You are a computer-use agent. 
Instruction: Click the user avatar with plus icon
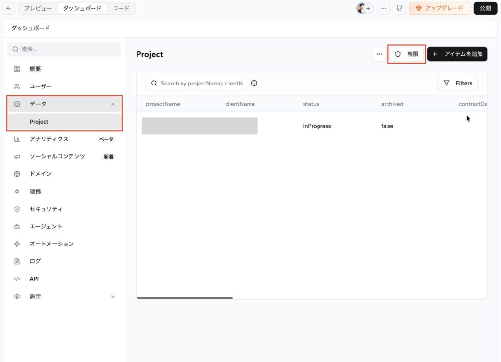point(364,8)
